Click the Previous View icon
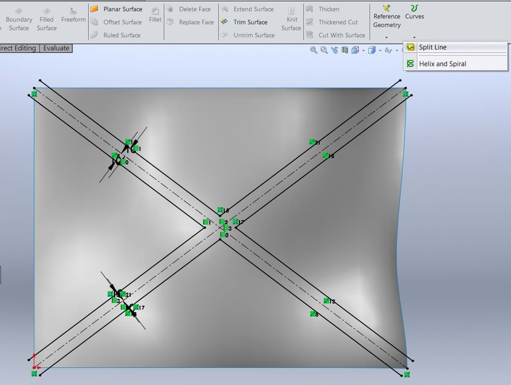This screenshot has height=385, width=511. coord(335,50)
